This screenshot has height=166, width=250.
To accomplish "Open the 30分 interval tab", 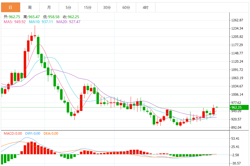I will point(107,7).
